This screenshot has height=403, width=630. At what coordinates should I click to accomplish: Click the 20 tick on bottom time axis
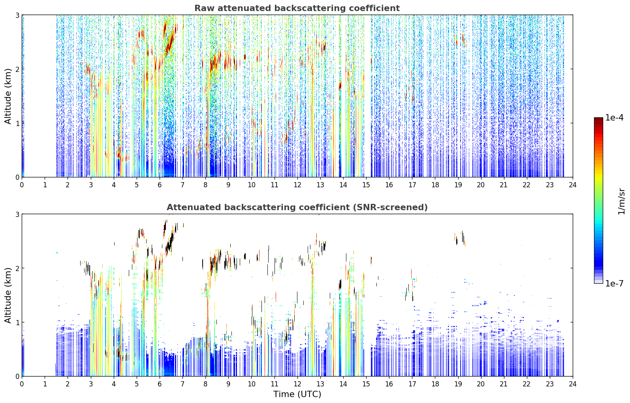click(481, 384)
